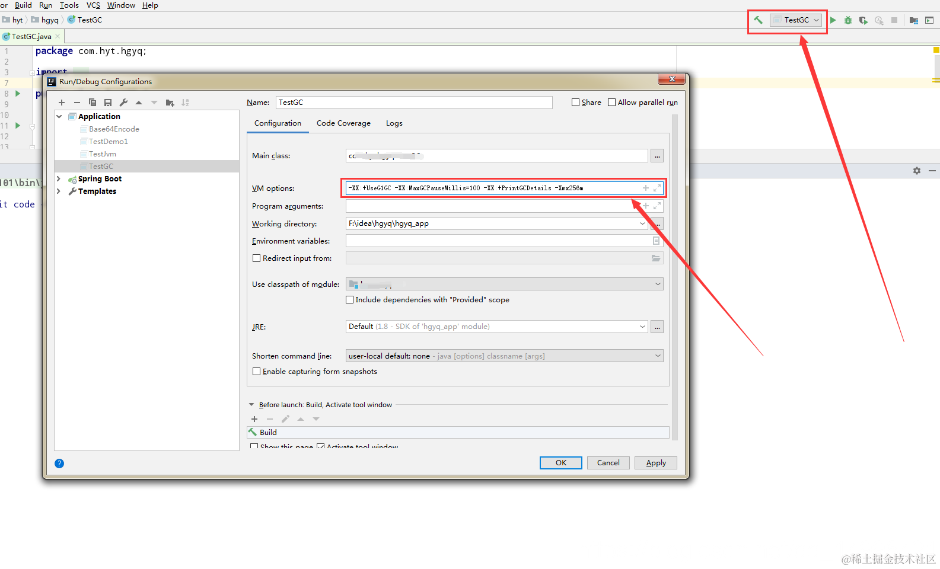Copy the configuration with the duplicate icon
This screenshot has height=569, width=940.
click(93, 103)
